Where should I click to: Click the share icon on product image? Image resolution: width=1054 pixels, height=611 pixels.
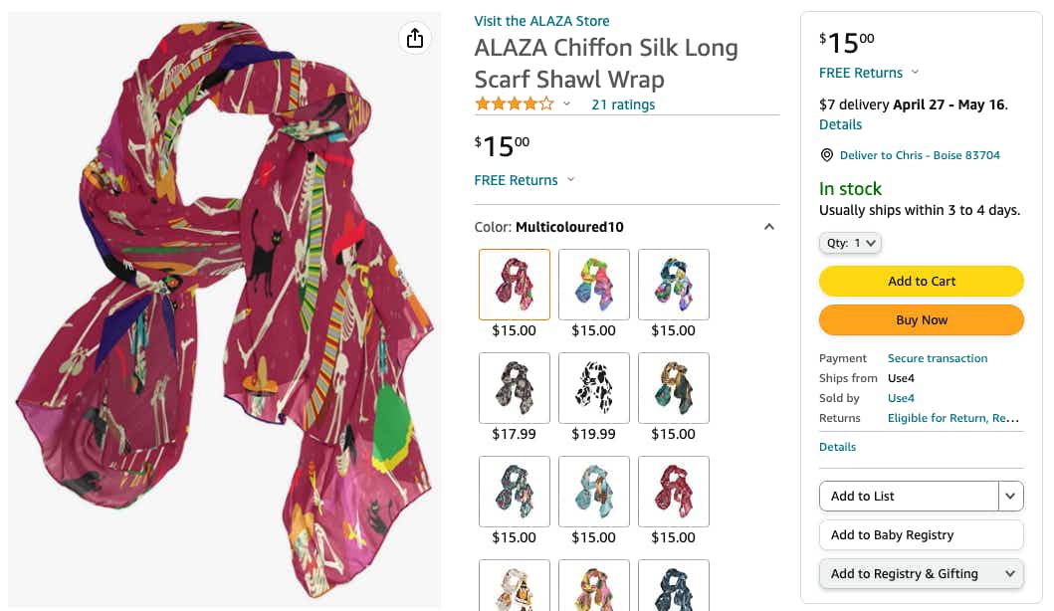(x=415, y=38)
